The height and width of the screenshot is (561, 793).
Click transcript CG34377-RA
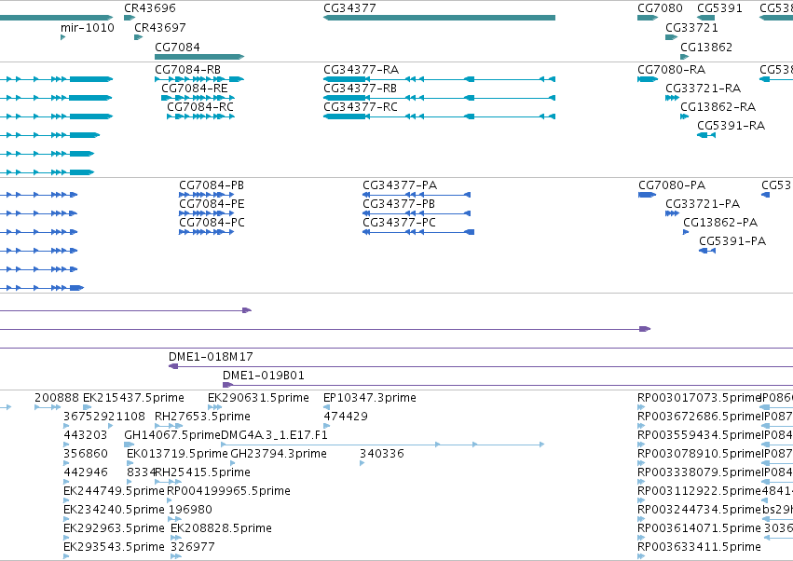pos(439,79)
